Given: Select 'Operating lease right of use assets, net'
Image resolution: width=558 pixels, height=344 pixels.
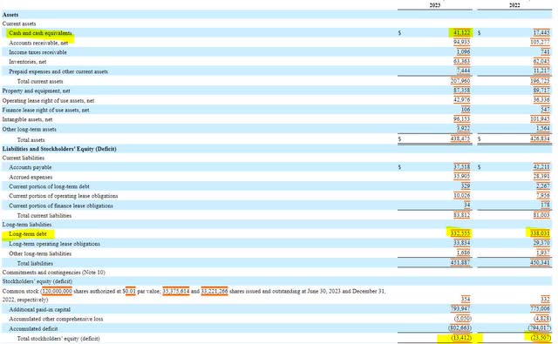Looking at the screenshot, I should coord(48,100).
